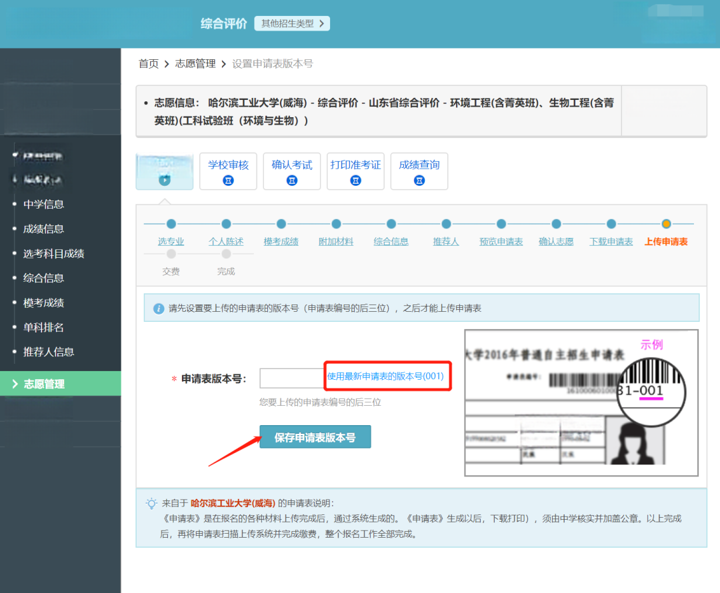Click the 完成 step label
Viewport: 720px width, 593px height.
click(226, 272)
